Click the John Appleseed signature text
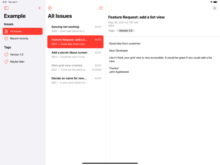The height and width of the screenshot is (165, 220). click(119, 72)
